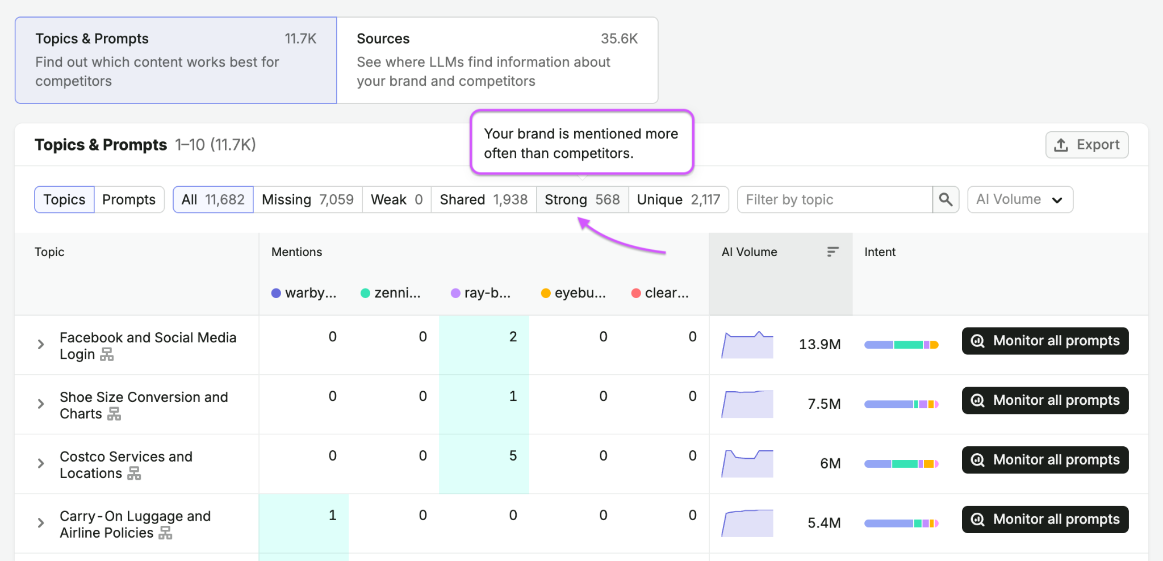Click the warby... brand legend
1163x561 pixels.
tap(304, 293)
